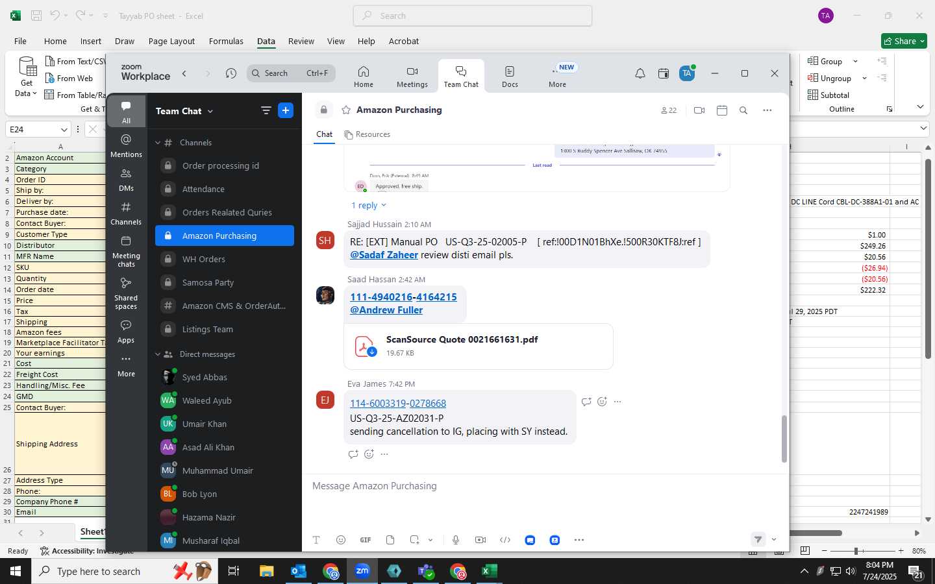
Task: Expand the Excel Group dropdown arrow
Action: coord(855,62)
